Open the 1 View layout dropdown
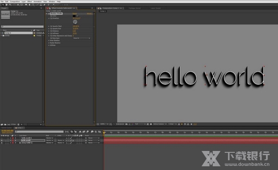Image resolution: width=278 pixels, height=170 pixels. [172, 124]
